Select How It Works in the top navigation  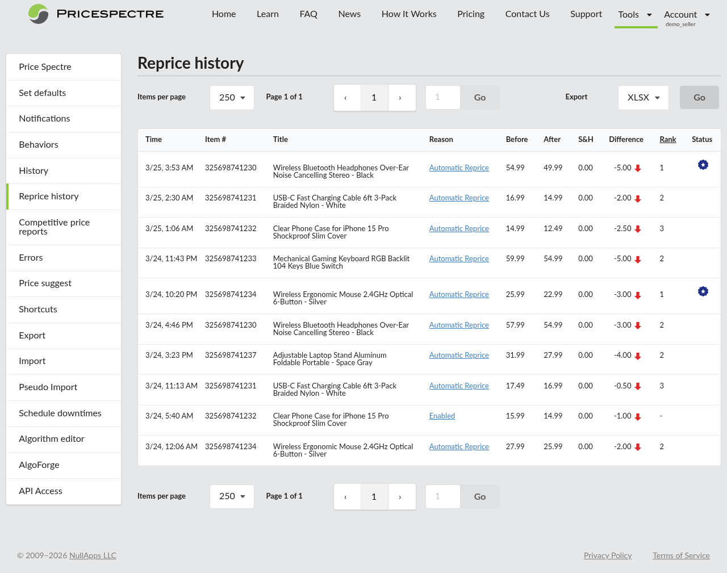tap(408, 14)
